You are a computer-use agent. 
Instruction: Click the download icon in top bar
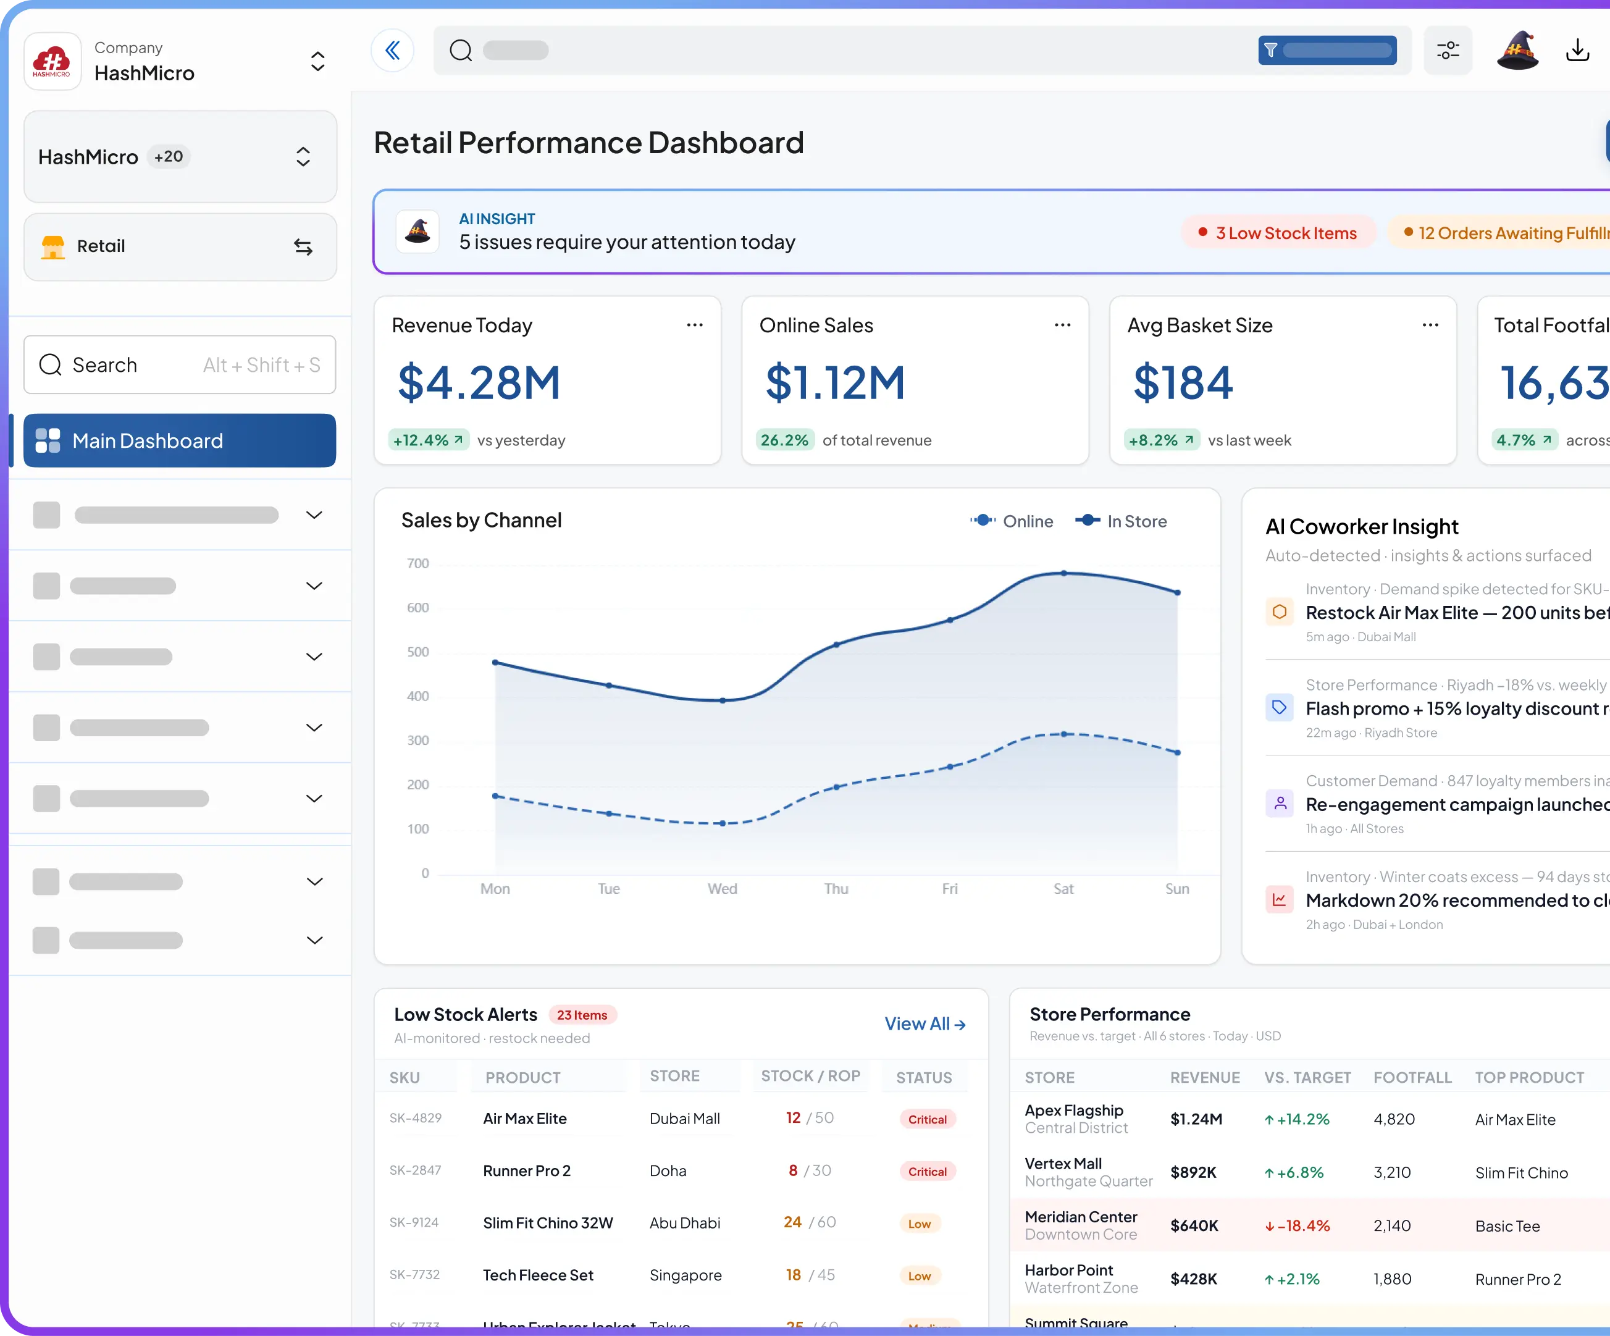tap(1577, 51)
